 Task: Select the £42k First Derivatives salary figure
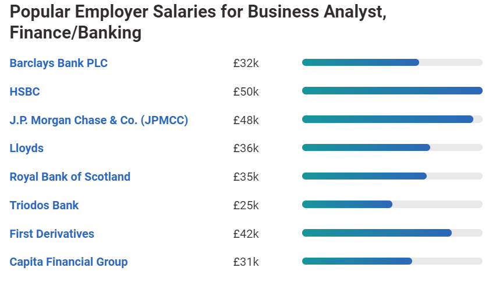[x=246, y=234]
